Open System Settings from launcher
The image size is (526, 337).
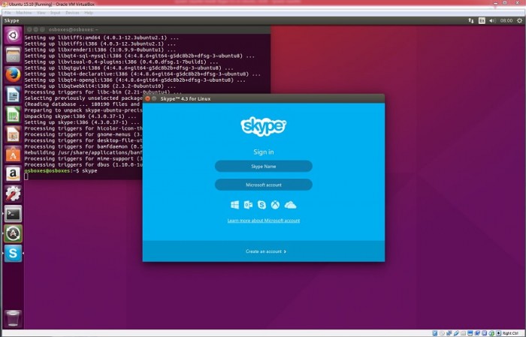pyautogui.click(x=13, y=194)
